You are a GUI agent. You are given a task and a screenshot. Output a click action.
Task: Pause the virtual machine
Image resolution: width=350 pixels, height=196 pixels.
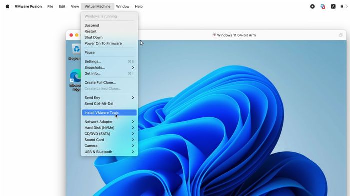coord(109,52)
